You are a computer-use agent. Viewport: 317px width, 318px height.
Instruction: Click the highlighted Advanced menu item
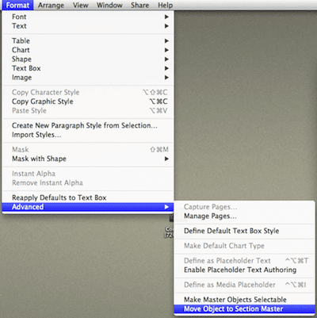pos(88,207)
